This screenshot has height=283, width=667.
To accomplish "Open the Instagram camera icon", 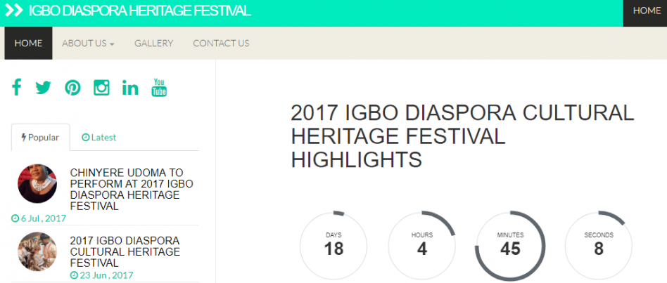I will click(101, 88).
